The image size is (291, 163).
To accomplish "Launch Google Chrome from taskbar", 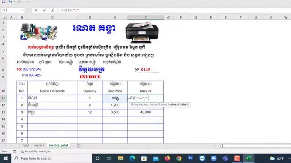I will pyautogui.click(x=179, y=158).
